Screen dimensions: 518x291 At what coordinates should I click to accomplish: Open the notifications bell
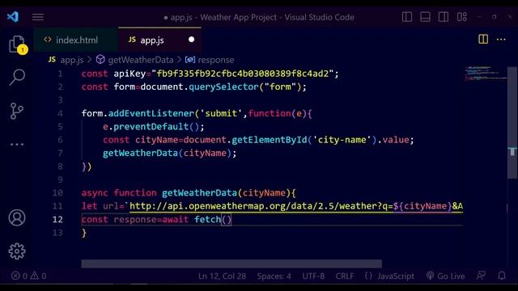tap(502, 276)
